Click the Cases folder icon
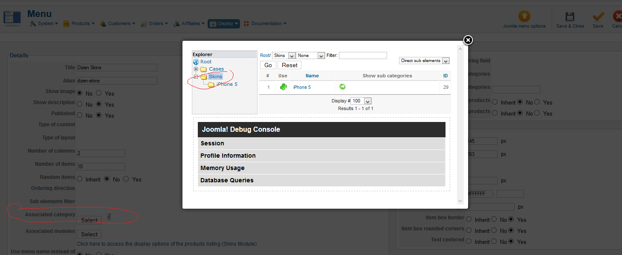The image size is (622, 255). point(203,69)
